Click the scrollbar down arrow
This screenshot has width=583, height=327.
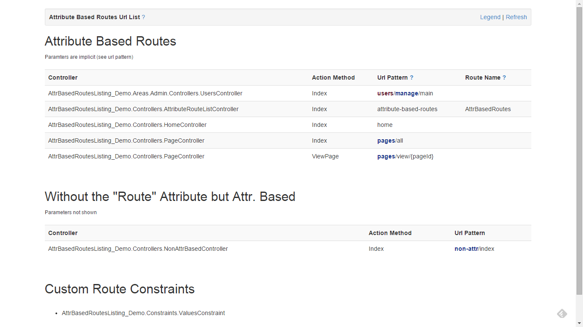point(579,324)
